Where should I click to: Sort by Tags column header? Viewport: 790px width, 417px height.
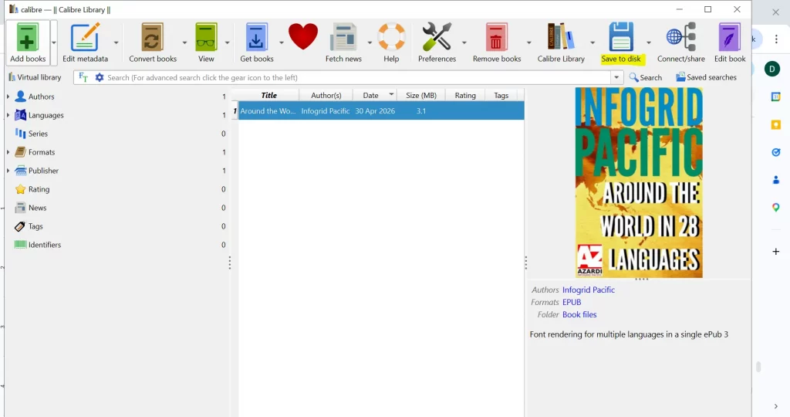point(501,95)
